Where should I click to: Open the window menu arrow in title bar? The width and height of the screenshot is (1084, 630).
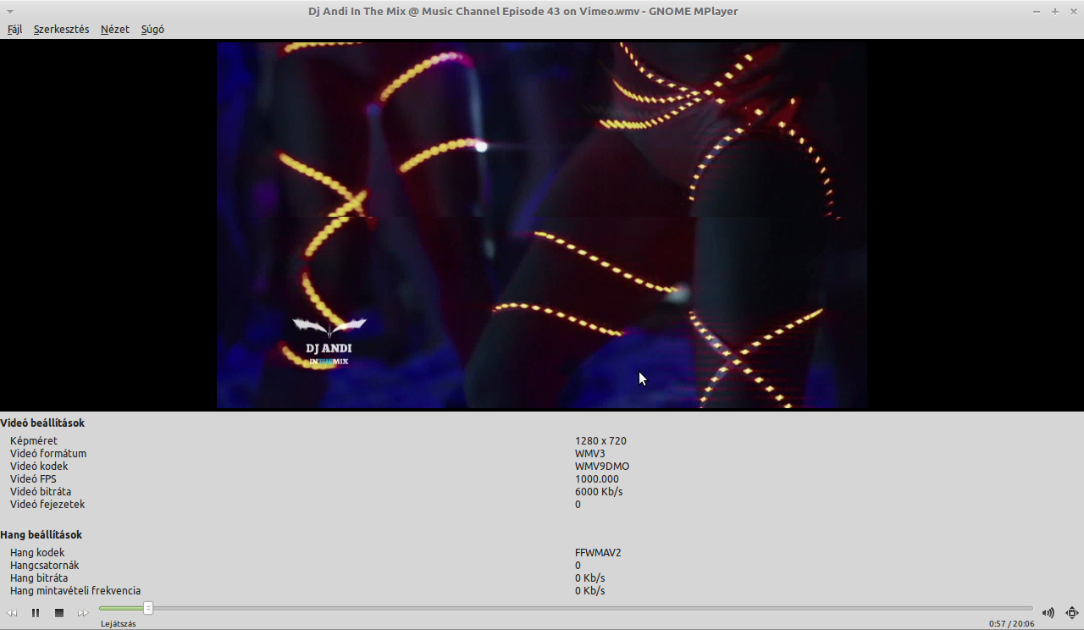(x=9, y=11)
